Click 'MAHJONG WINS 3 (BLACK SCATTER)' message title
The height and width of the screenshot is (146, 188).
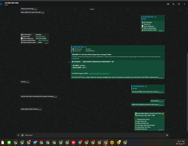pos(149,114)
